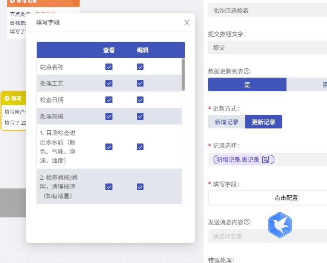Click pencil icon on yellow 填写 node
This screenshot has height=263, width=327.
pyautogui.click(x=7, y=98)
